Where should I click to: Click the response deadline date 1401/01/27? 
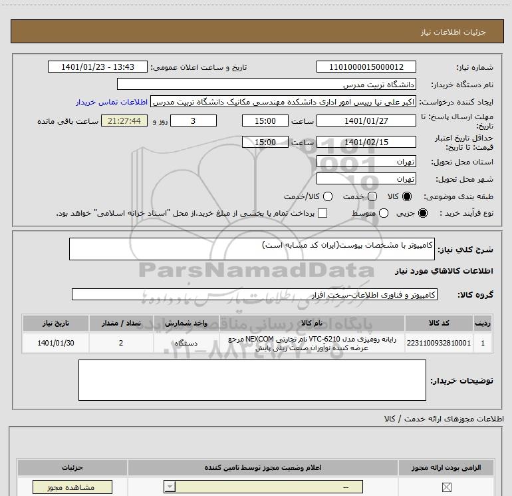click(366, 121)
